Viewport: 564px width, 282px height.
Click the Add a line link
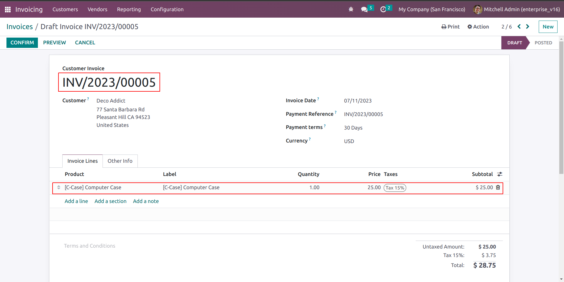pyautogui.click(x=76, y=201)
